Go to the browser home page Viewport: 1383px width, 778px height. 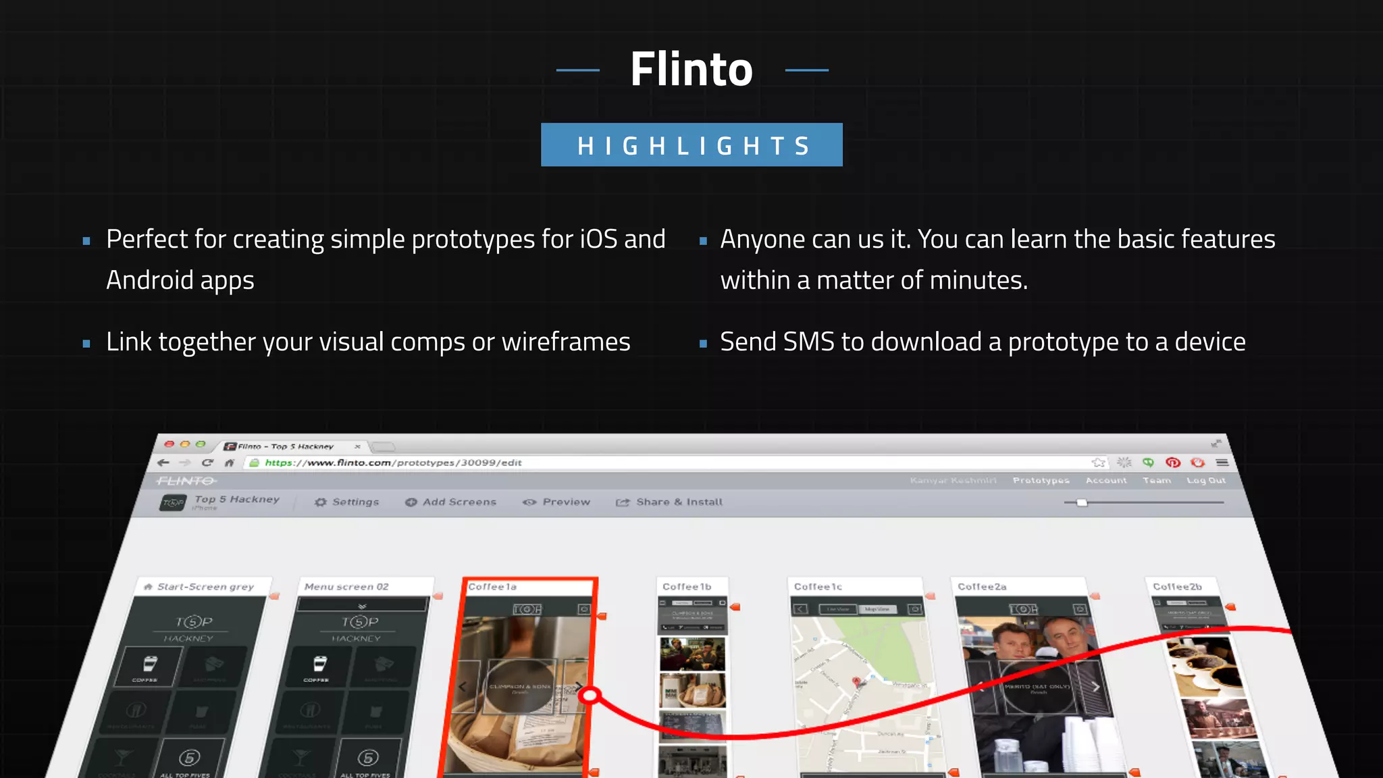click(x=230, y=463)
